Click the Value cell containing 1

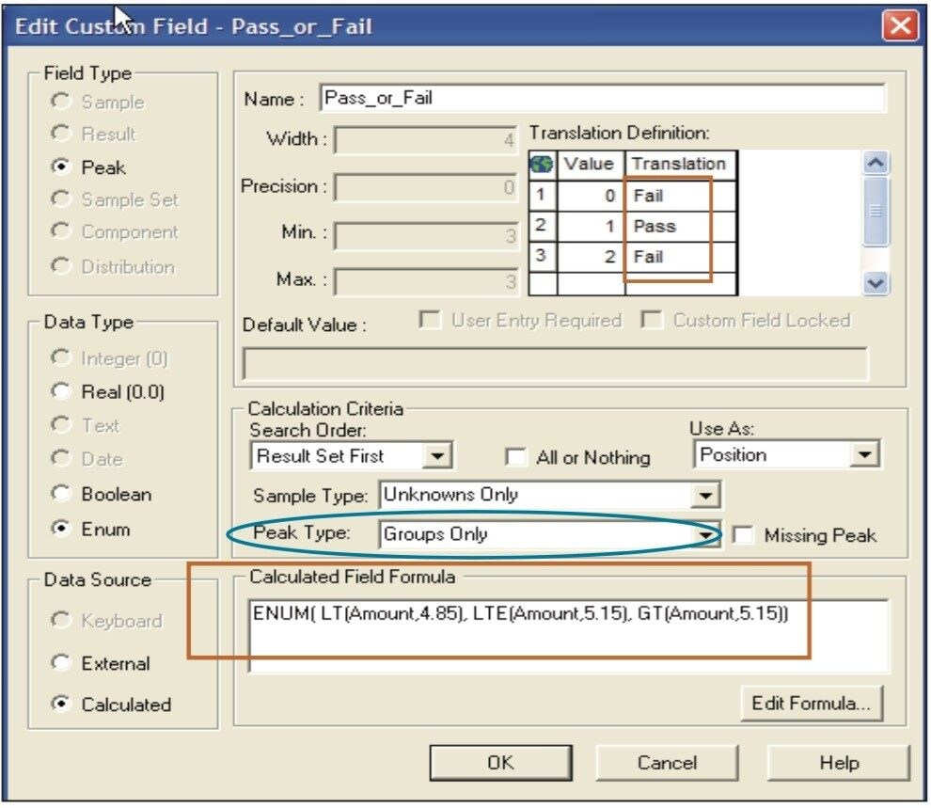click(591, 226)
